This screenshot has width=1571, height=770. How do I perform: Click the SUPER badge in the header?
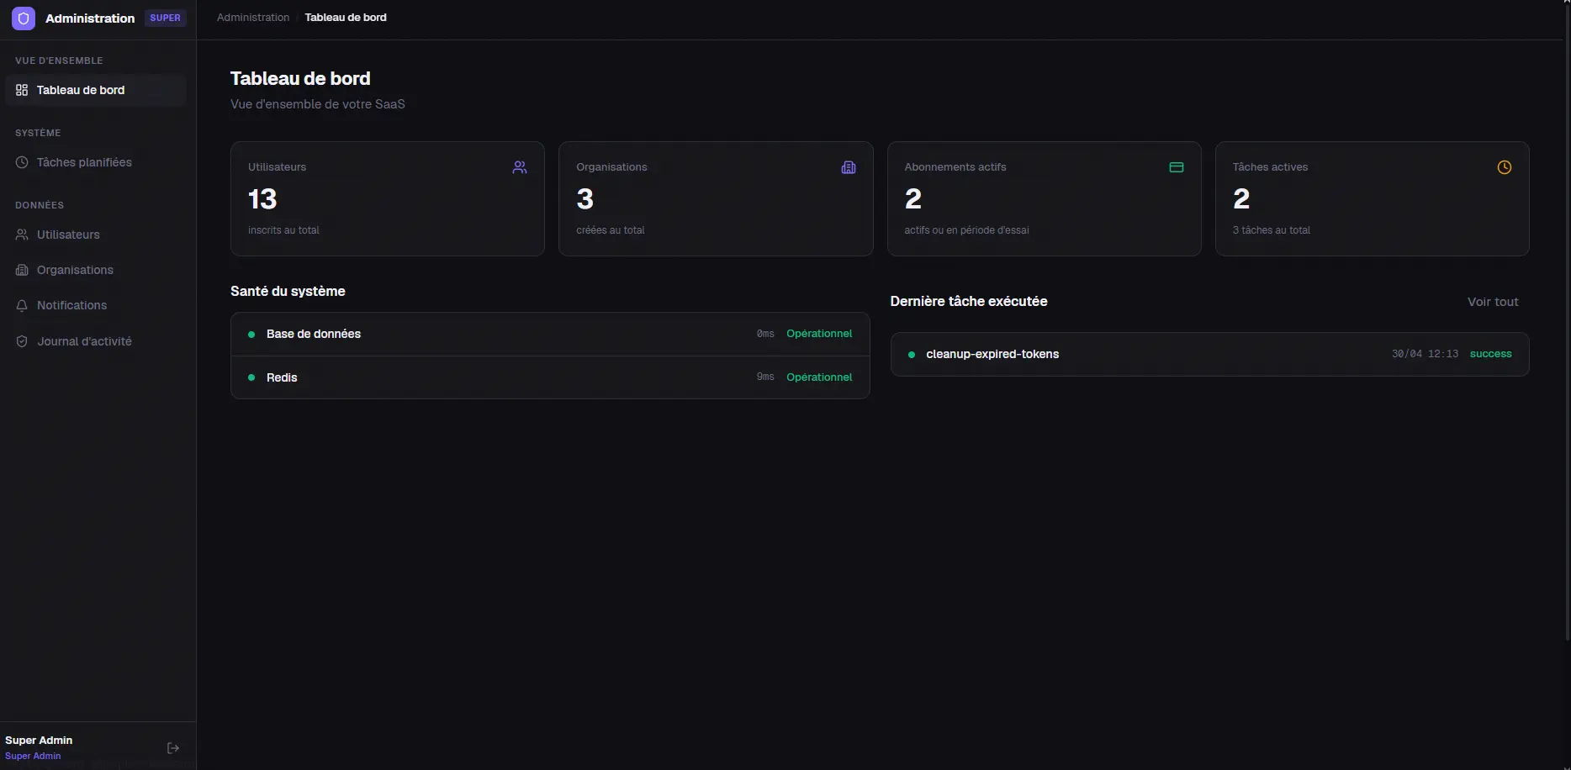pos(165,18)
